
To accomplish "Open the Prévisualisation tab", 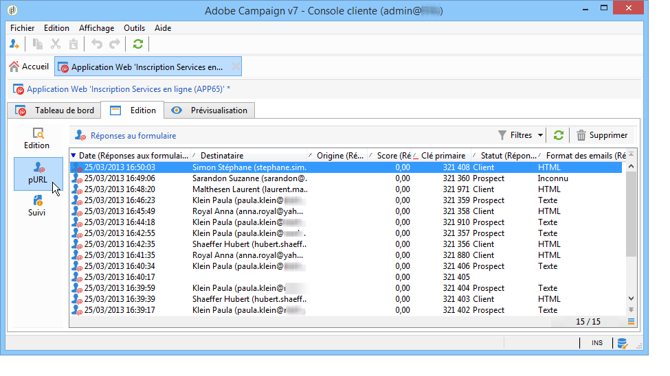I will click(210, 110).
